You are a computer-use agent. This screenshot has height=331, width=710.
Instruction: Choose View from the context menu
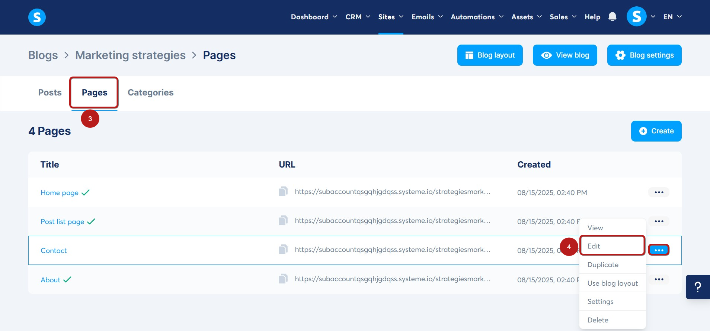click(x=613, y=228)
